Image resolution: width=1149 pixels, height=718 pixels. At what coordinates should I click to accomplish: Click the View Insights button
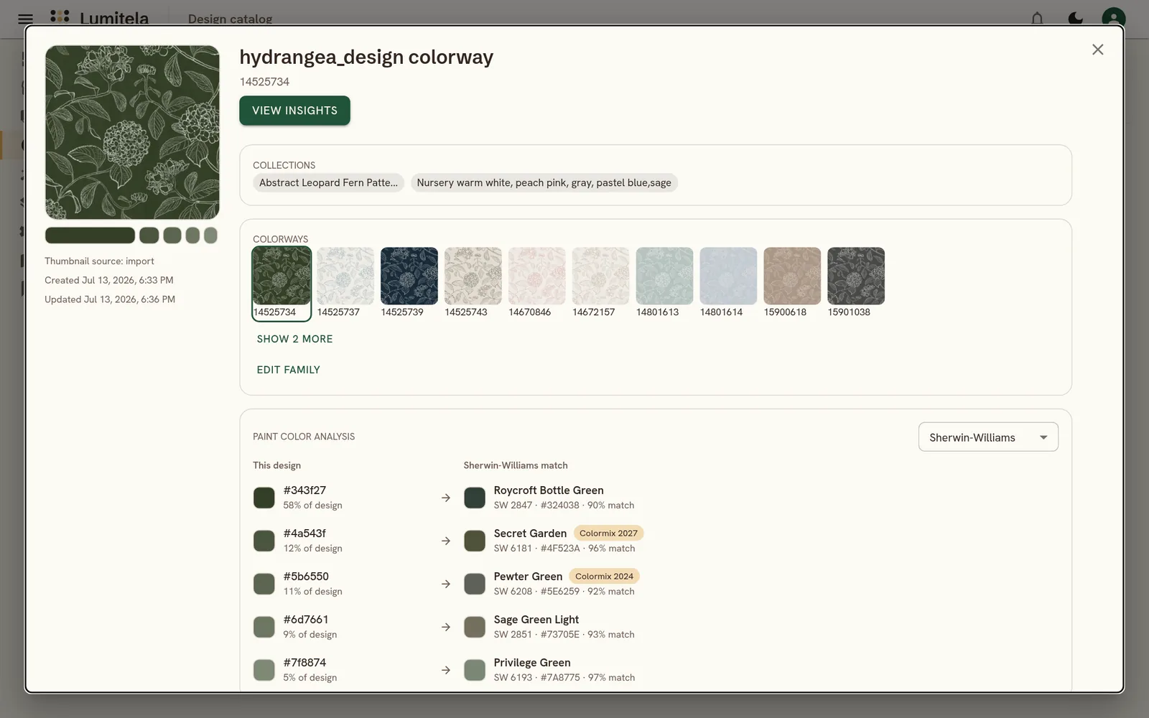tap(294, 111)
